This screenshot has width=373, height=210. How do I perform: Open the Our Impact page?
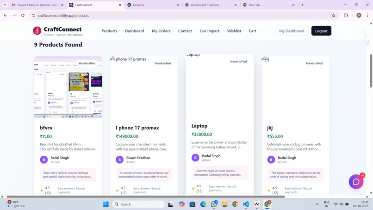click(x=209, y=31)
